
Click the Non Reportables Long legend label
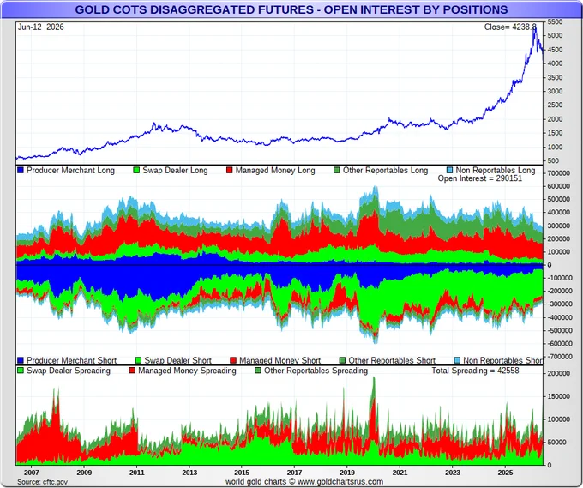pos(496,171)
